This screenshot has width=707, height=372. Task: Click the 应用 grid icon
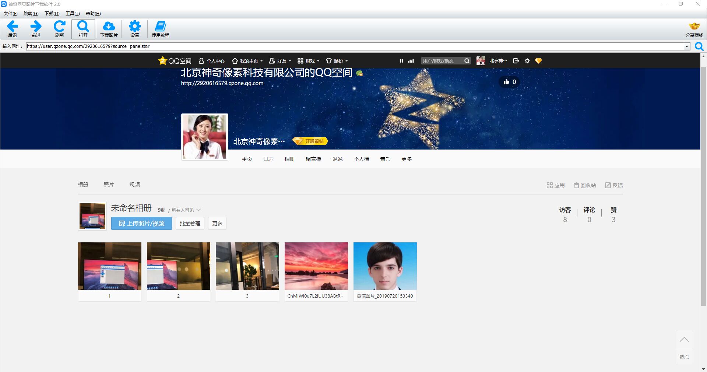tap(550, 185)
